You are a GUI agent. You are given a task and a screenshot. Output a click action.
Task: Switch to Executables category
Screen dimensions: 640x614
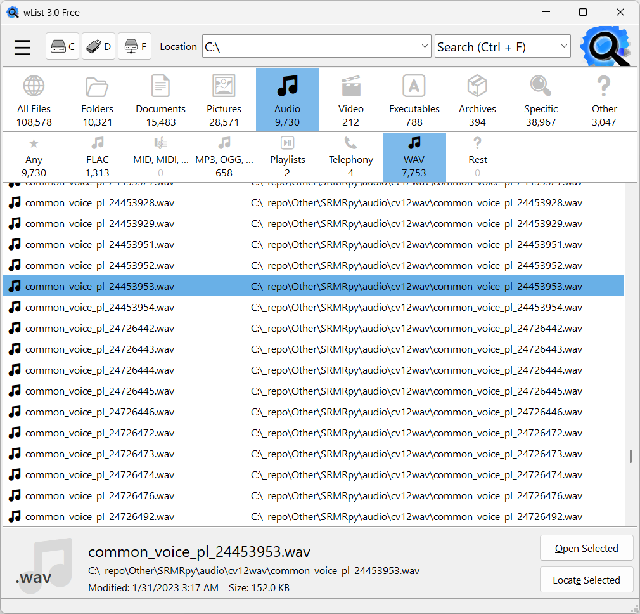pyautogui.click(x=414, y=100)
